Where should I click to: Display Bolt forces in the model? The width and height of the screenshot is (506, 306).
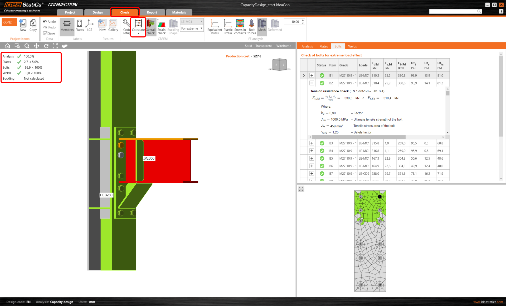251,24
